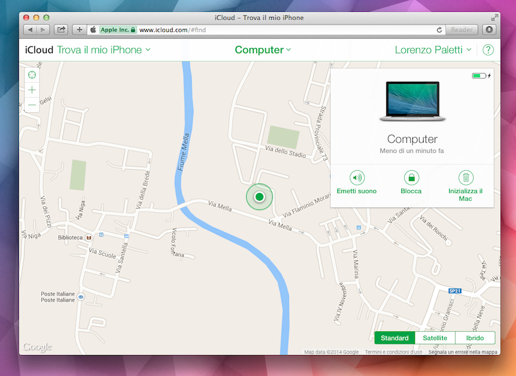Screen dimensions: 516x376
Task: Click the Emetti suono label
Action: click(356, 191)
